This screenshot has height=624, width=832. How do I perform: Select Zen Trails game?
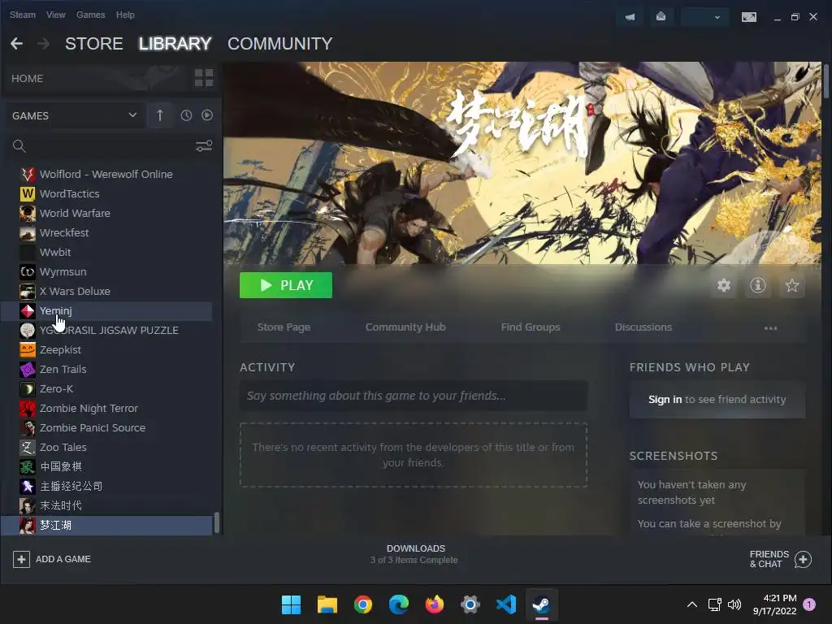[x=106, y=370]
